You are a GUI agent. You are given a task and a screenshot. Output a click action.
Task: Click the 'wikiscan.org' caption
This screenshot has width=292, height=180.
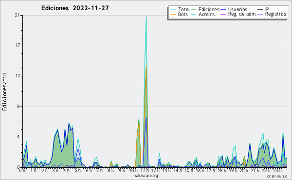tap(146, 176)
